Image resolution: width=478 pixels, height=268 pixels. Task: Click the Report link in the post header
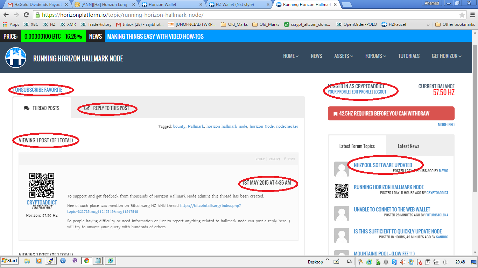click(x=274, y=159)
